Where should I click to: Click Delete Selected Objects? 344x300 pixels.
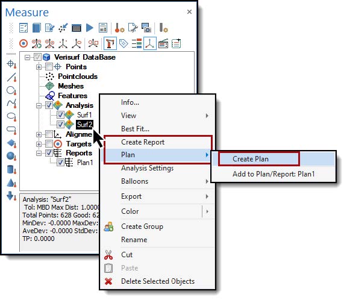[x=157, y=281]
